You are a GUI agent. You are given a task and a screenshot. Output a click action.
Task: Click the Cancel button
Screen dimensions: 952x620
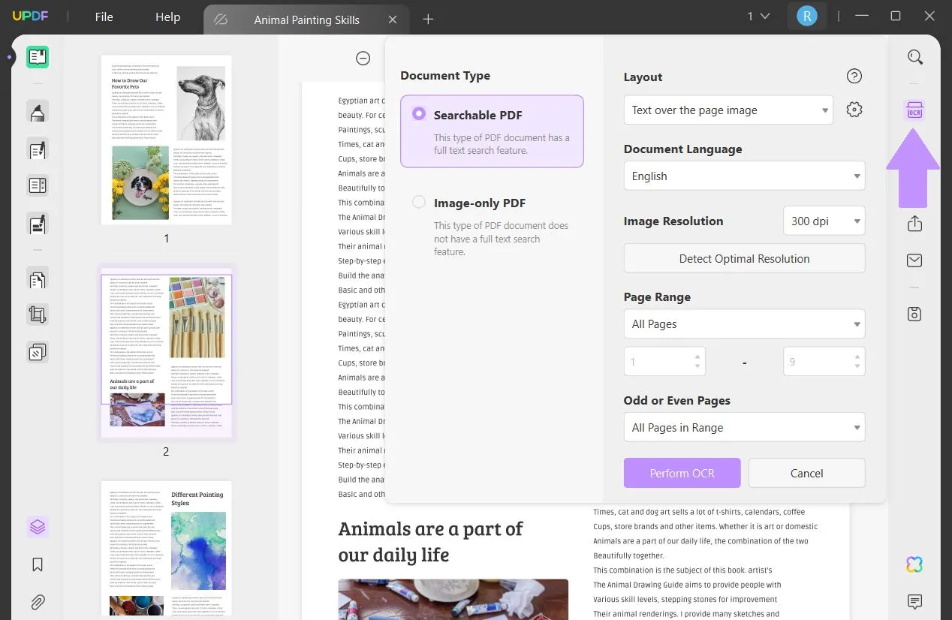806,473
